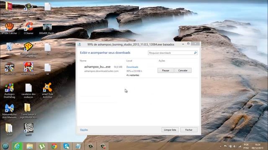Close the dialog with Fechar button
This screenshot has width=268, height=150.
coord(189,130)
